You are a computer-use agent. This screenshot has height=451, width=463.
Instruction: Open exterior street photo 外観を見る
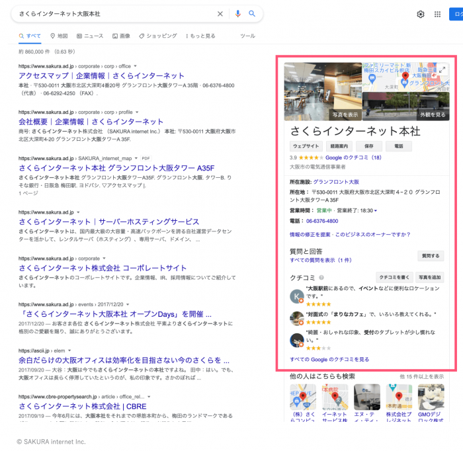tap(405, 106)
